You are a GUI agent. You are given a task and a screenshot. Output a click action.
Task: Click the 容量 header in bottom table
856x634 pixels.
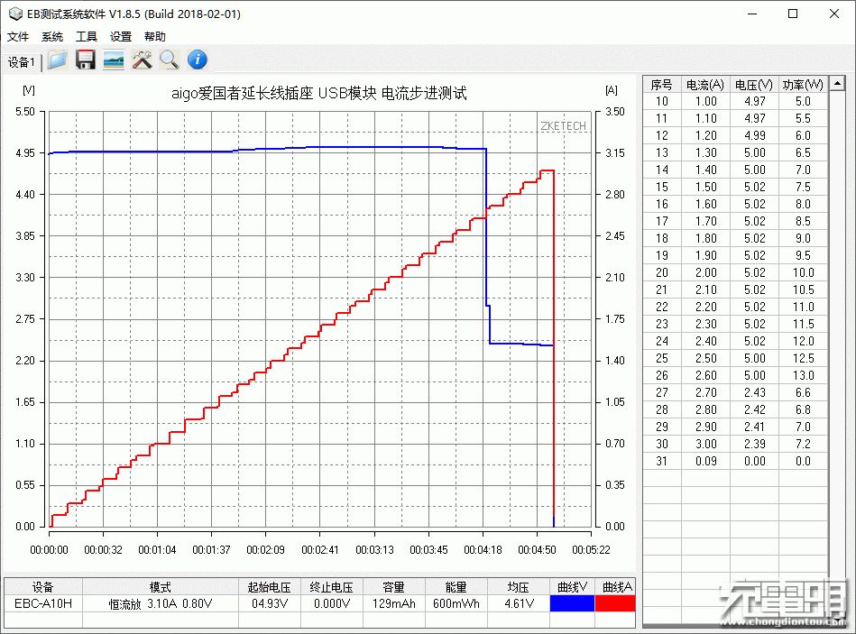coord(393,587)
